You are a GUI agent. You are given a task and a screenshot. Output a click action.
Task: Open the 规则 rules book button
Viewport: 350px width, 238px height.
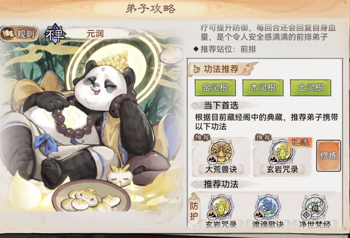click(19, 34)
